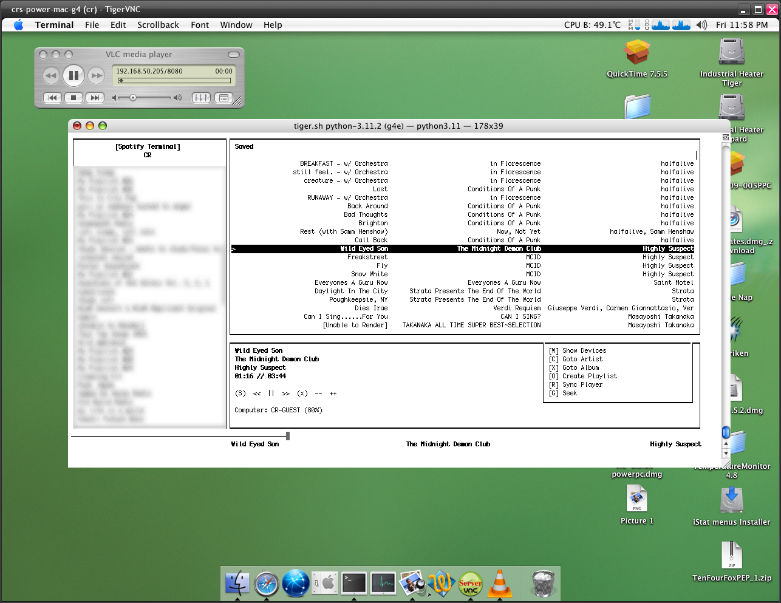The image size is (781, 603).
Task: Click '[G] Seek' option
Action: 563,393
